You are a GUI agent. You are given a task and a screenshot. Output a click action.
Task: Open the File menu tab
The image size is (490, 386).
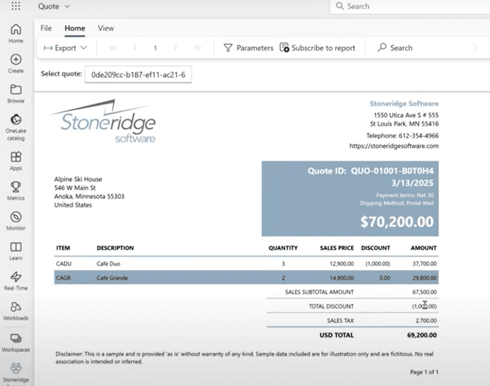point(46,28)
